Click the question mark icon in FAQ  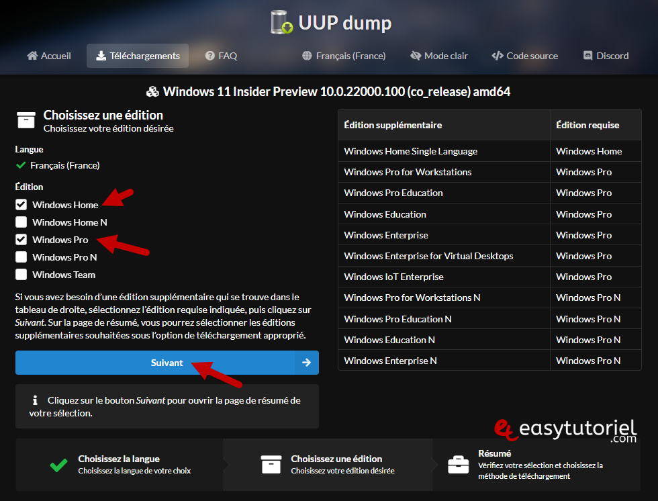coord(209,56)
